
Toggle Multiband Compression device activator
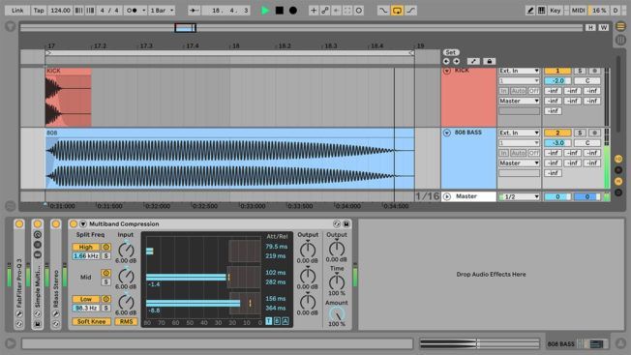[74, 224]
